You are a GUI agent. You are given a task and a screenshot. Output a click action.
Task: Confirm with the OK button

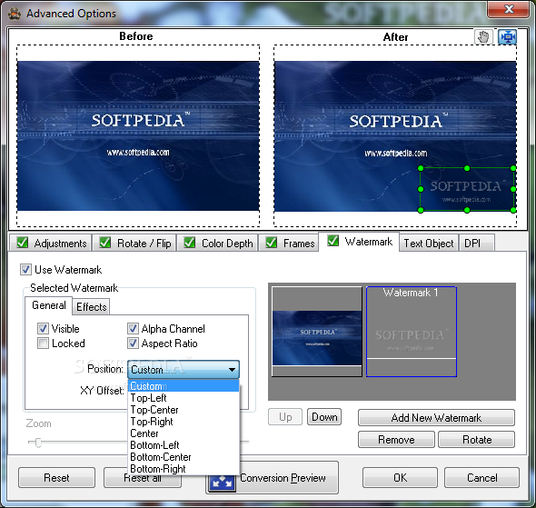click(400, 478)
